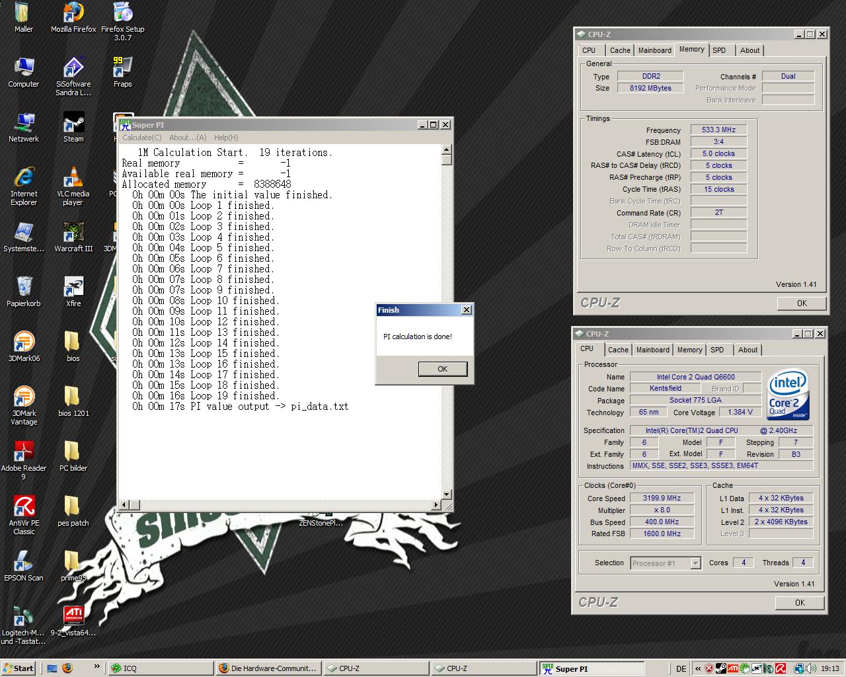Launch AntiVir PE Classic shortcut
This screenshot has height=677, width=846.
(24, 516)
